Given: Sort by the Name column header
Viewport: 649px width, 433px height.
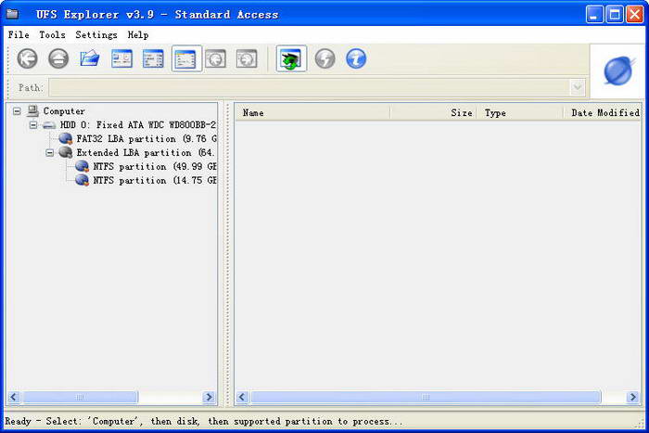Looking at the screenshot, I should point(312,112).
